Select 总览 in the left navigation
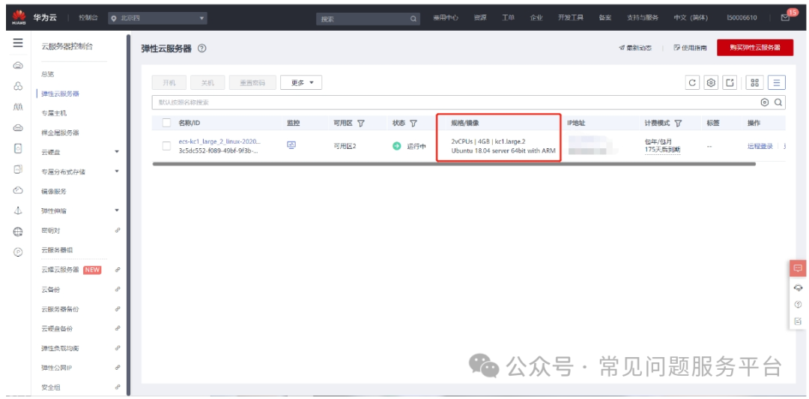The image size is (809, 399). point(47,74)
